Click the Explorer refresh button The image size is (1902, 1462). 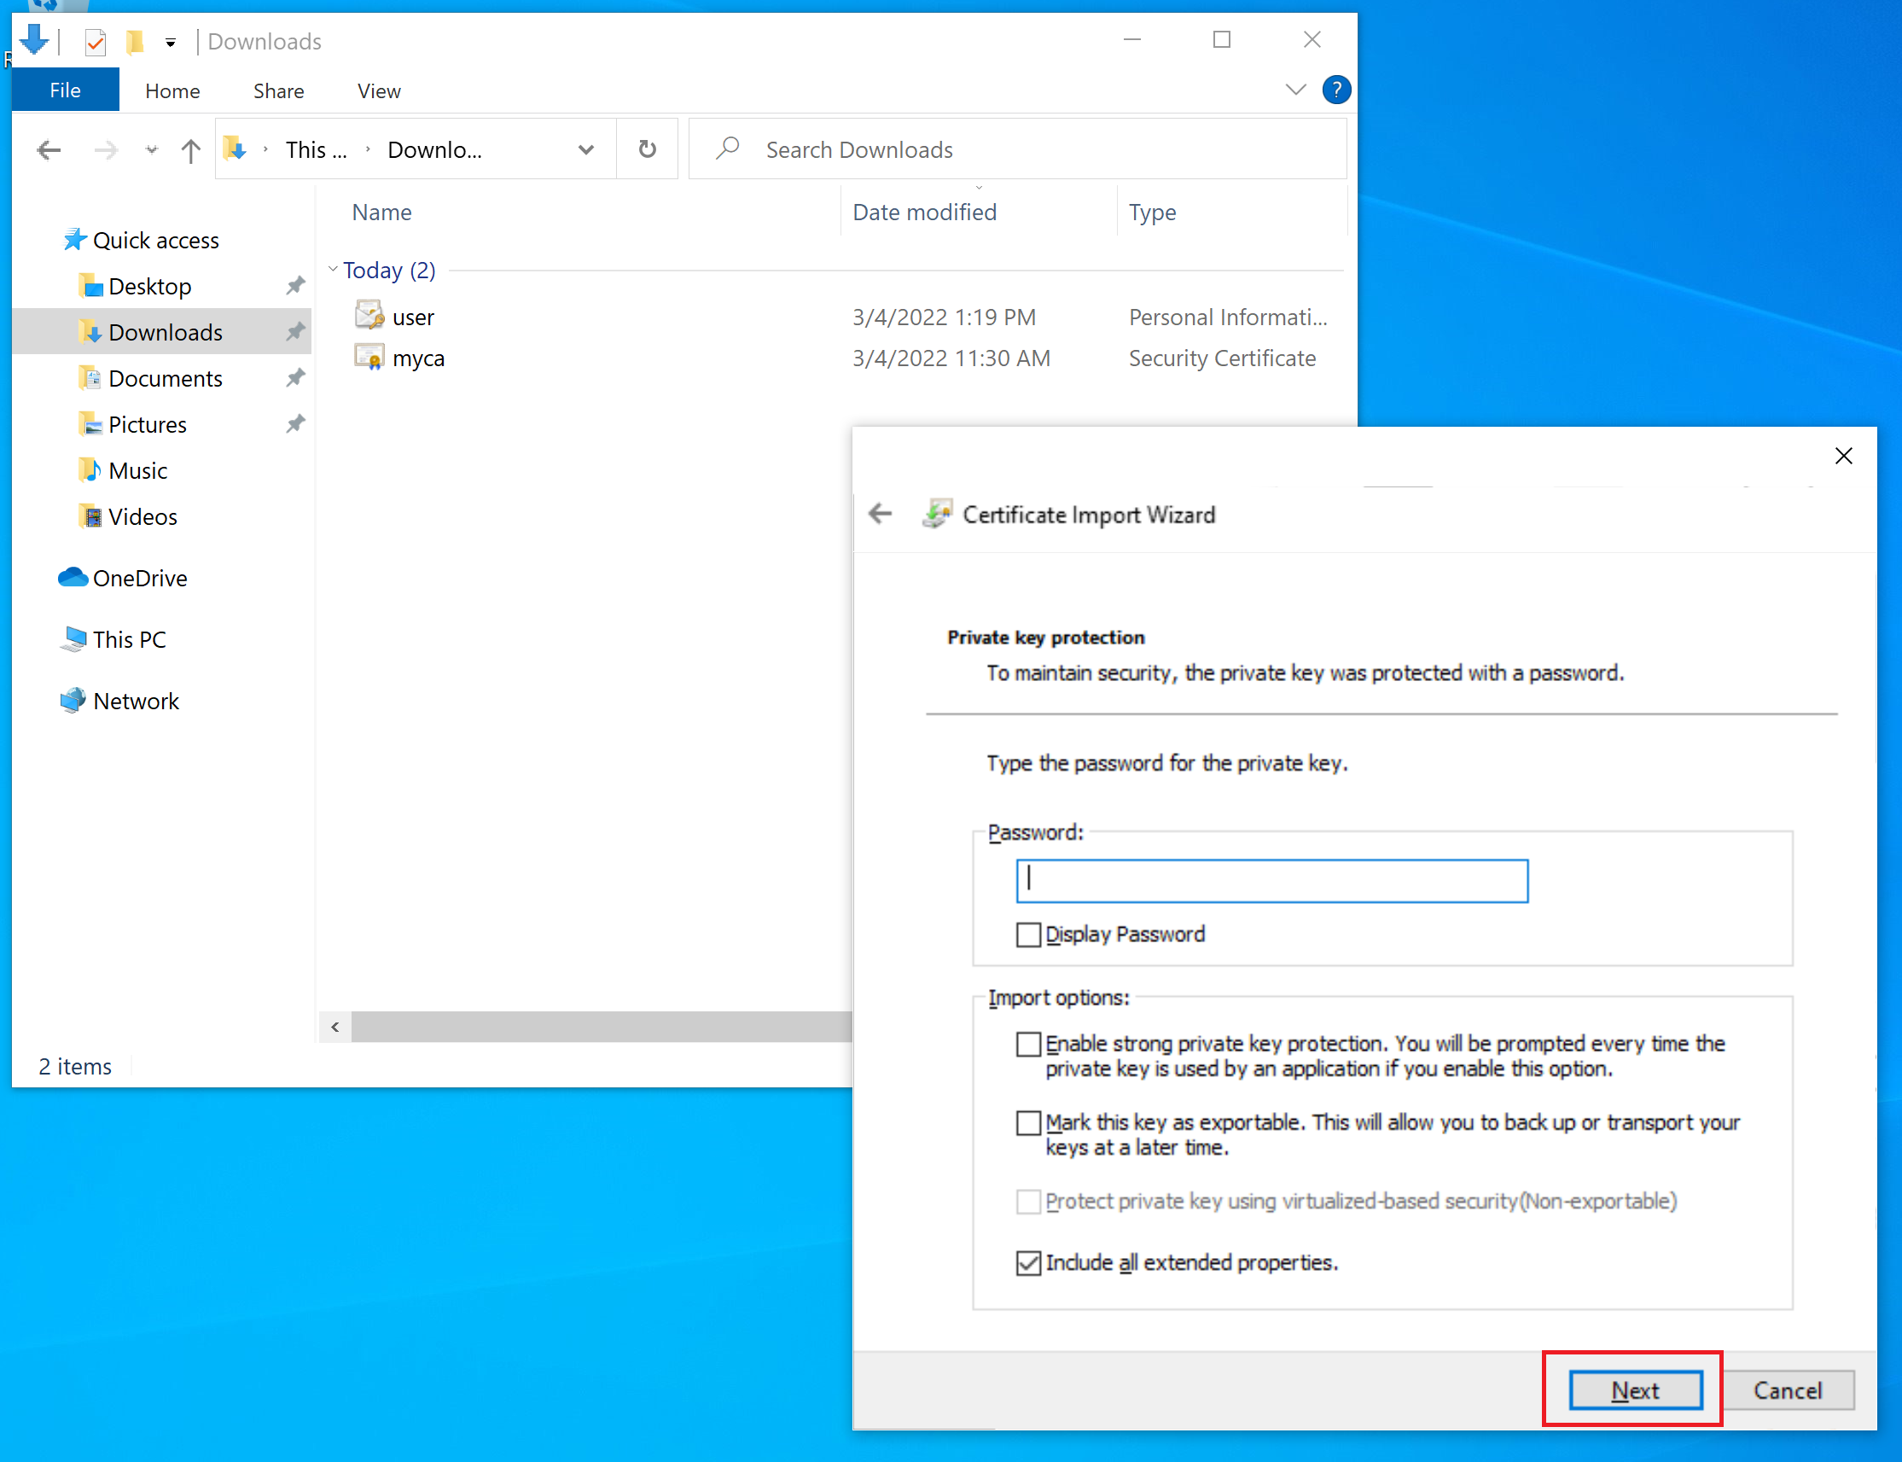tap(647, 149)
